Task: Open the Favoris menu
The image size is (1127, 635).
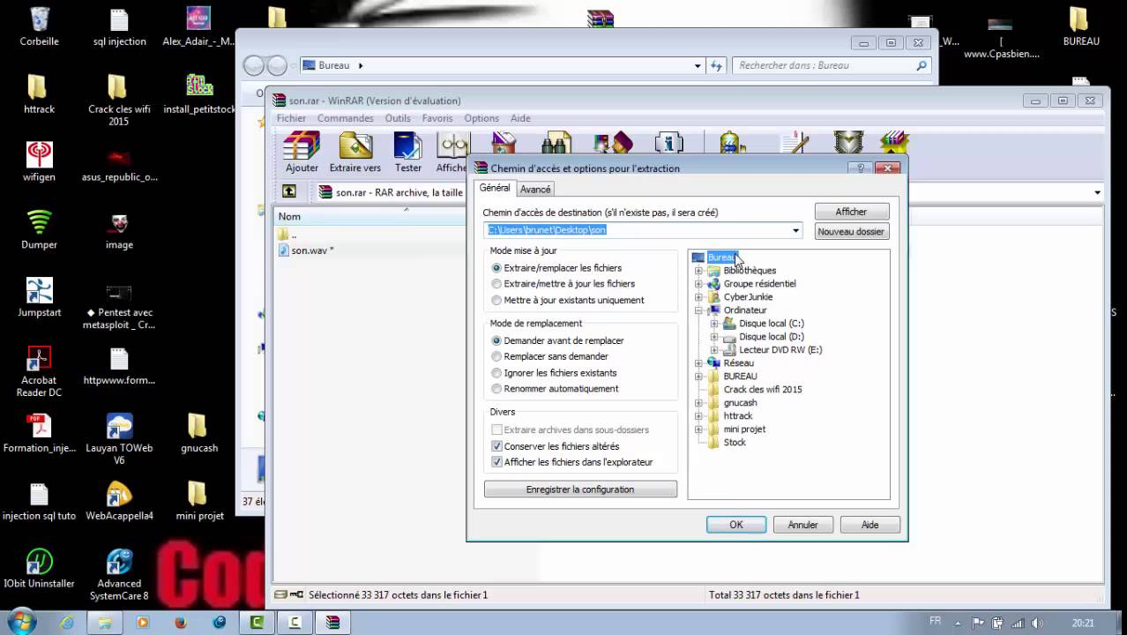Action: tap(437, 118)
